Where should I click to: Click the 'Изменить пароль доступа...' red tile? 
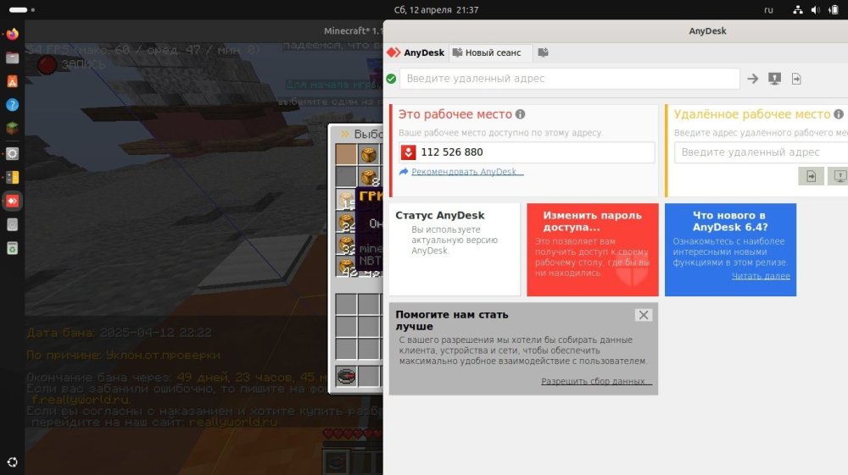click(593, 250)
